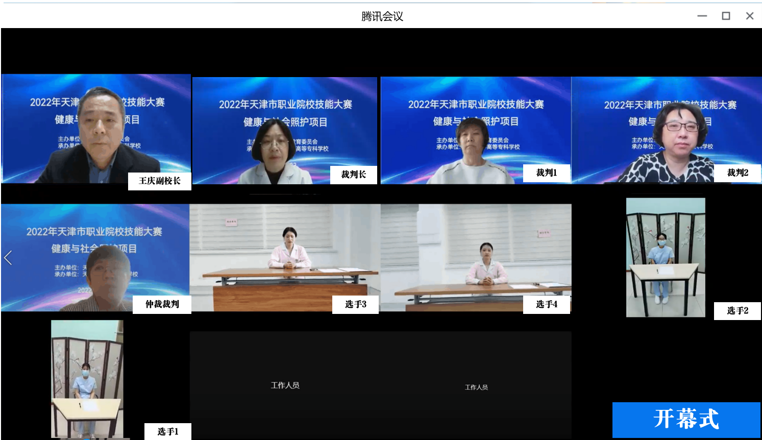Click the previous page arrow on left edge
The image size is (762, 440).
coord(8,258)
